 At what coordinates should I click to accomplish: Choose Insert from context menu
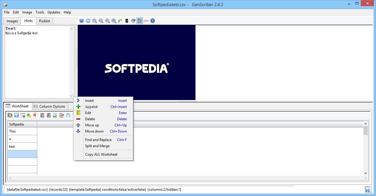pos(103,101)
